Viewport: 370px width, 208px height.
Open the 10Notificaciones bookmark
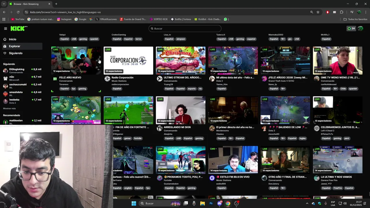[x=106, y=19]
